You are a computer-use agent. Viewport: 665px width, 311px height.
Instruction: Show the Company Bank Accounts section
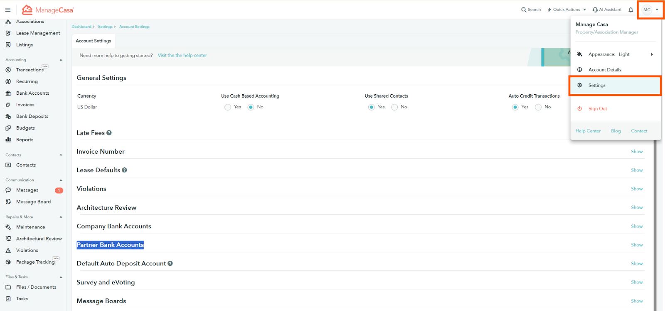(636, 226)
